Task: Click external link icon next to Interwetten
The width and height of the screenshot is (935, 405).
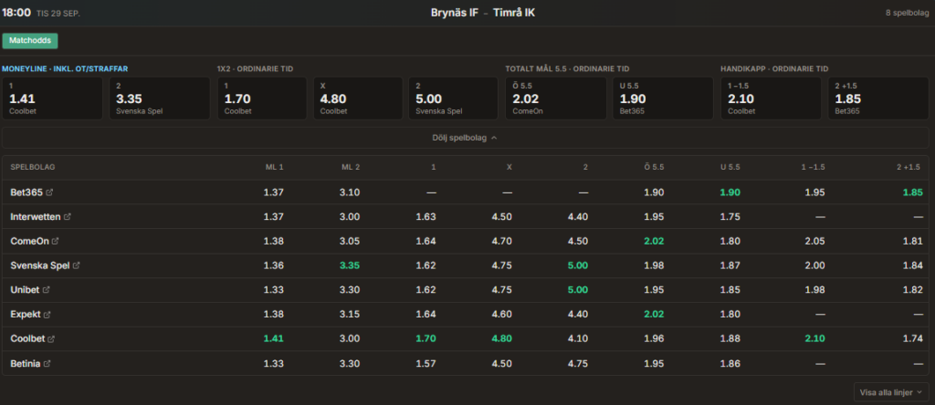Action: pyautogui.click(x=68, y=217)
